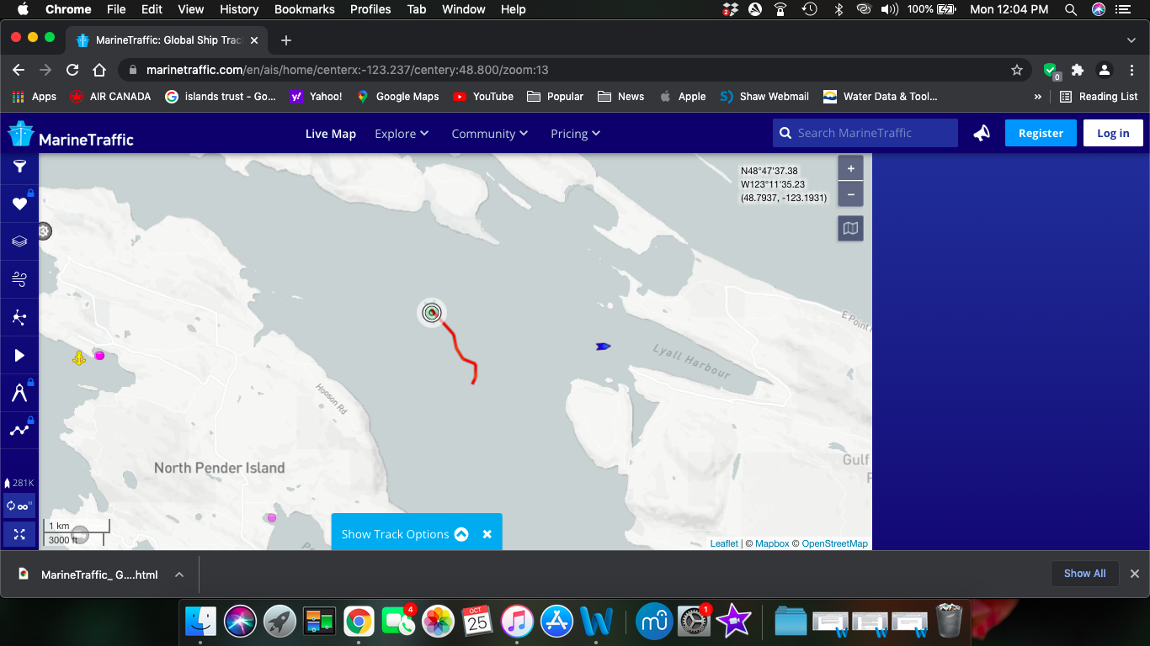This screenshot has height=646, width=1150.
Task: Expand the Community menu
Action: point(490,134)
